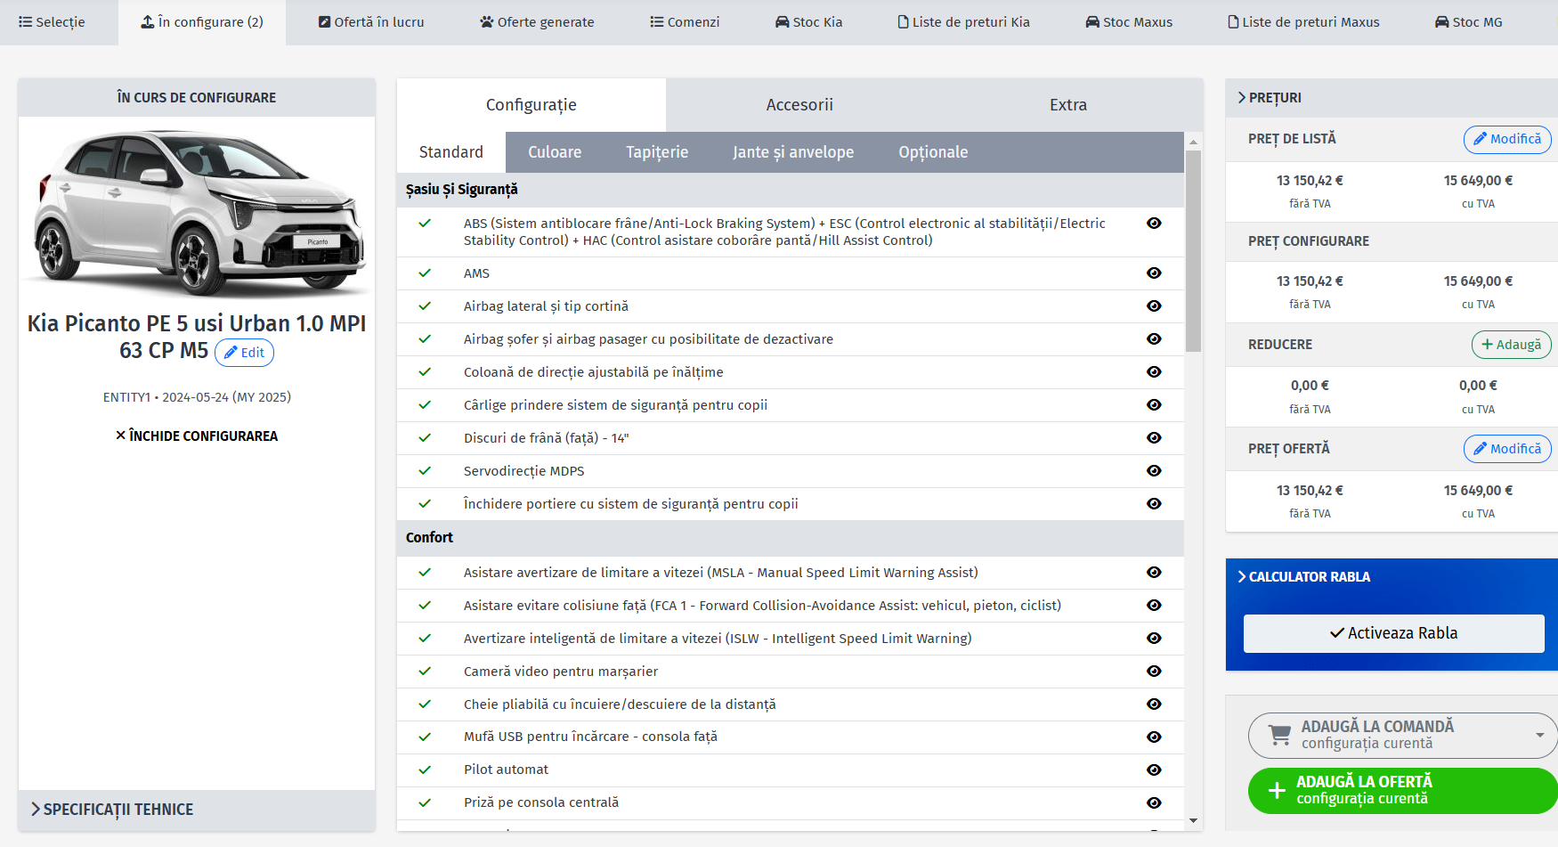Viewport: 1558px width, 847px height.
Task: Open the În configurare (2) tab
Action: pos(202,22)
